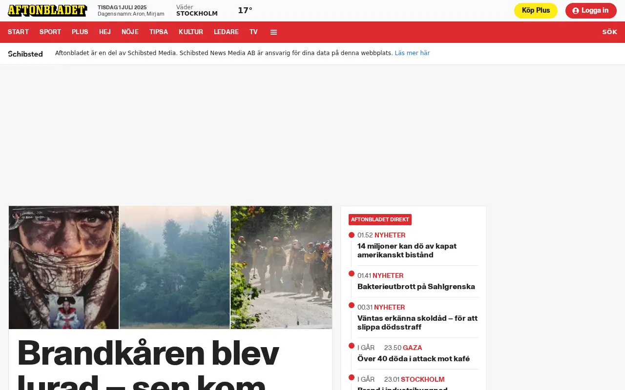
Task: Click TIPSA in the navigation bar
Action: [159, 32]
